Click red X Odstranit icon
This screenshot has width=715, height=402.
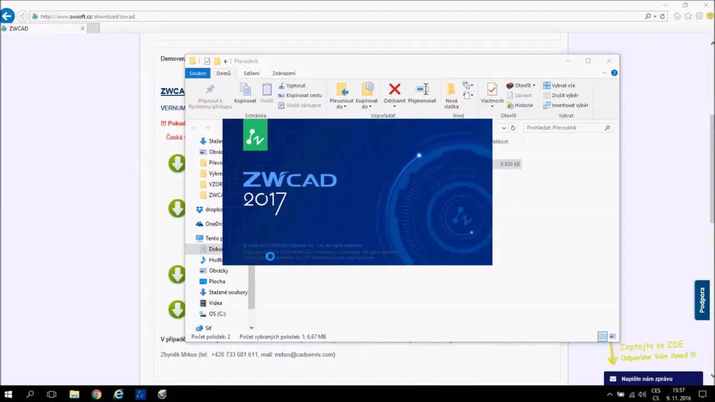point(394,89)
